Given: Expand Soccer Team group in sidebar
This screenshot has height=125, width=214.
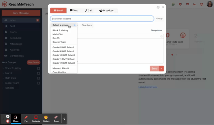Looking at the screenshot, I should tap(3, 83).
